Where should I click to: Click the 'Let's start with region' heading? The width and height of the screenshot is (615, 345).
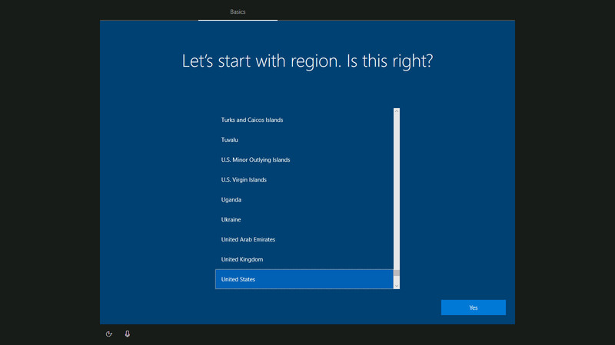point(307,61)
